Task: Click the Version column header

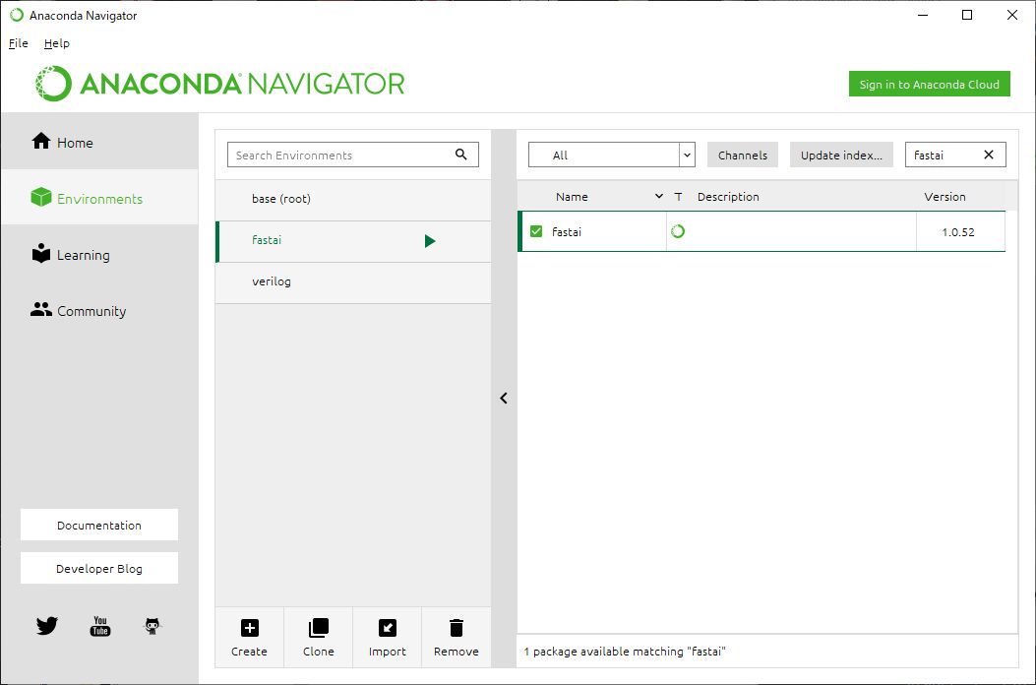Action: (945, 197)
